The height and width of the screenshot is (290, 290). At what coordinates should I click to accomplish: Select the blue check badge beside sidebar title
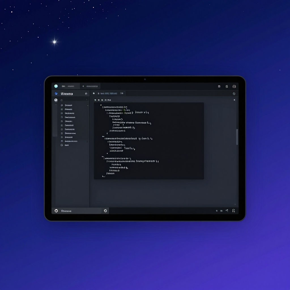(x=56, y=93)
